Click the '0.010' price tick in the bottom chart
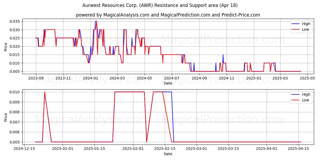320x160 pixels. pyautogui.click(x=15, y=92)
